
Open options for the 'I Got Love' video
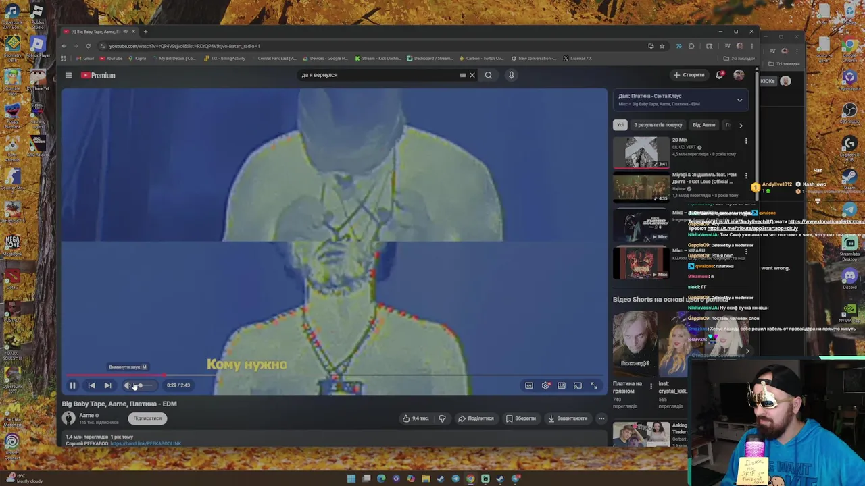(746, 175)
